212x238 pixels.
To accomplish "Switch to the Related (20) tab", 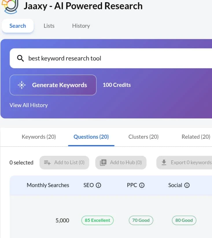I will tap(196, 137).
